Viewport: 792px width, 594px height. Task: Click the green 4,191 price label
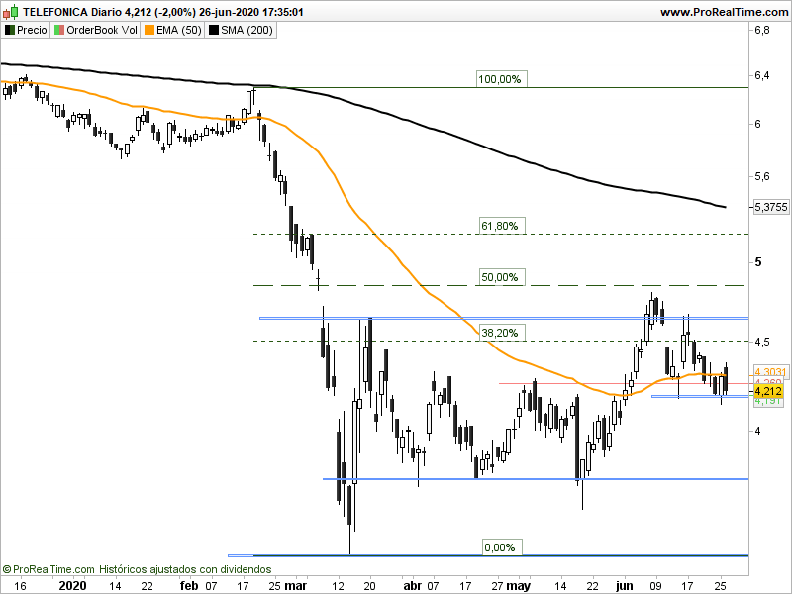click(x=768, y=402)
